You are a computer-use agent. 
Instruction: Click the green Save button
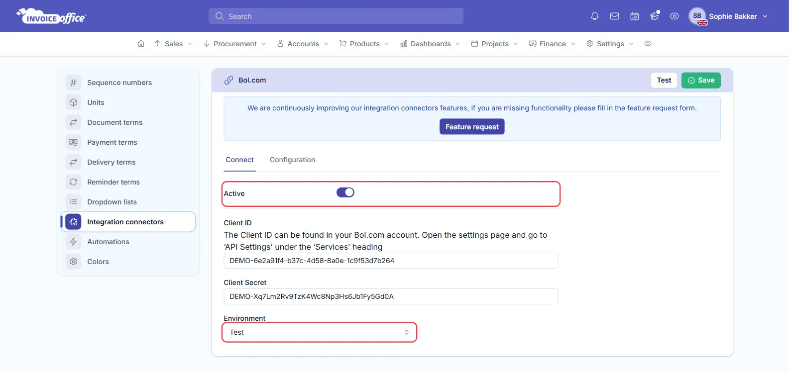pos(701,80)
